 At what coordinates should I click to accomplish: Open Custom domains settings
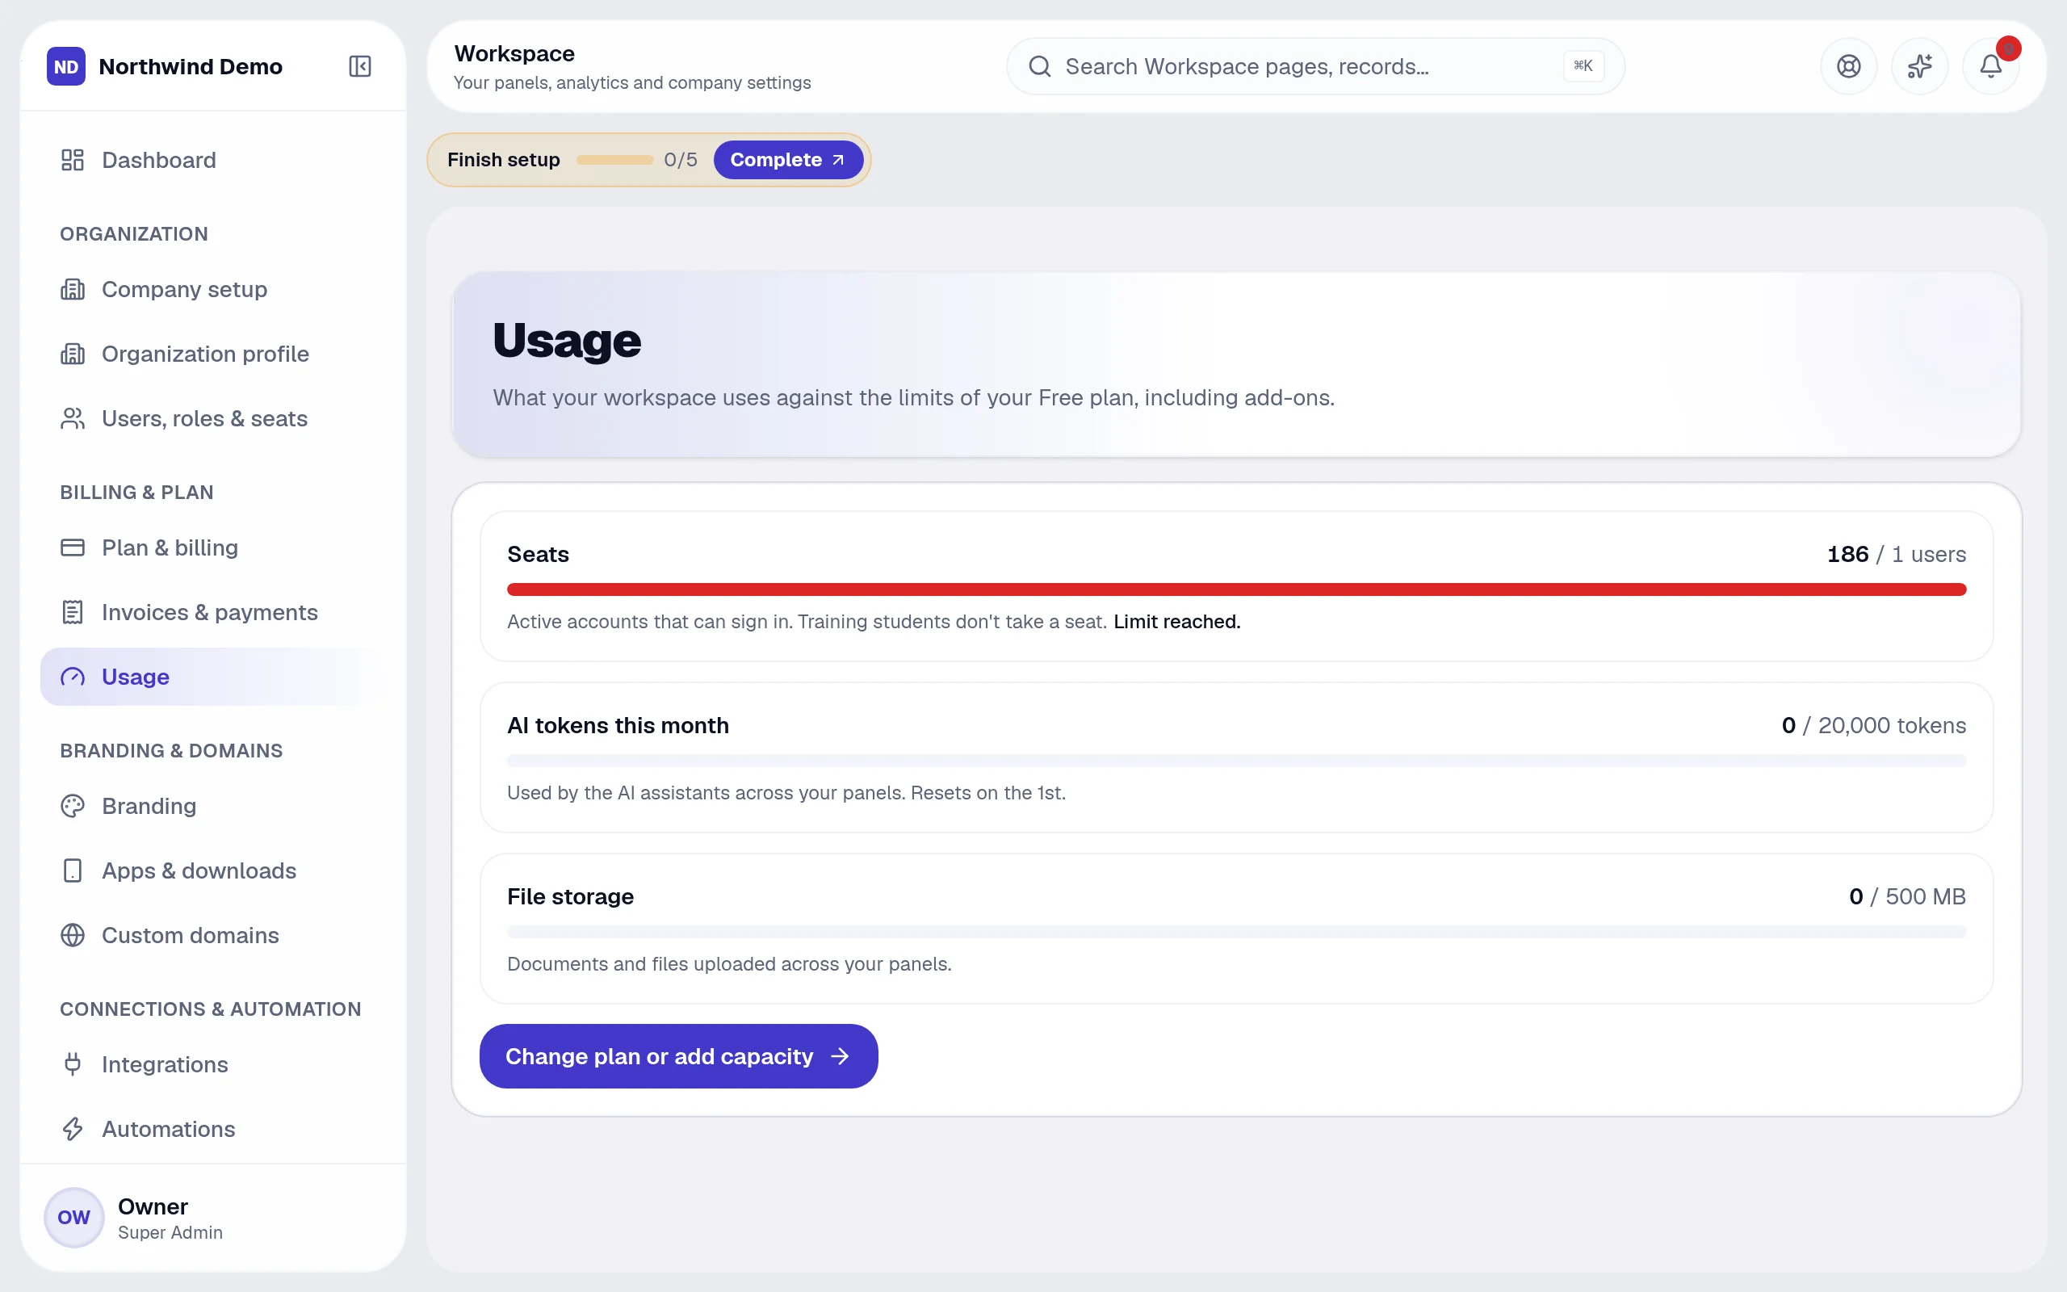213,936
